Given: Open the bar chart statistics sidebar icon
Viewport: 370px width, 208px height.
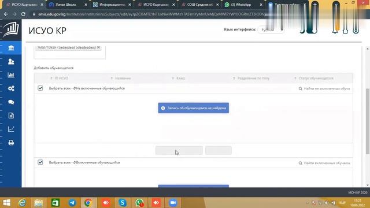Looking at the screenshot, I should click(11, 75).
